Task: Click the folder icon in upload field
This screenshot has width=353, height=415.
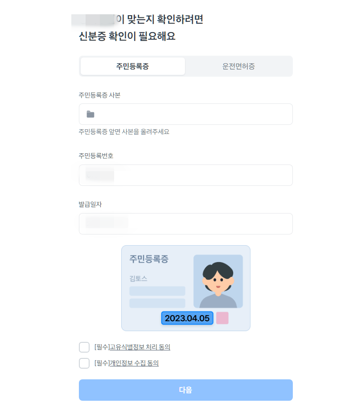Action: (x=90, y=114)
